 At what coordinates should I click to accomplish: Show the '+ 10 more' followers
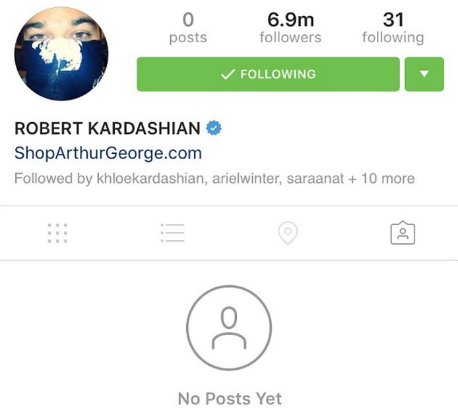[381, 178]
